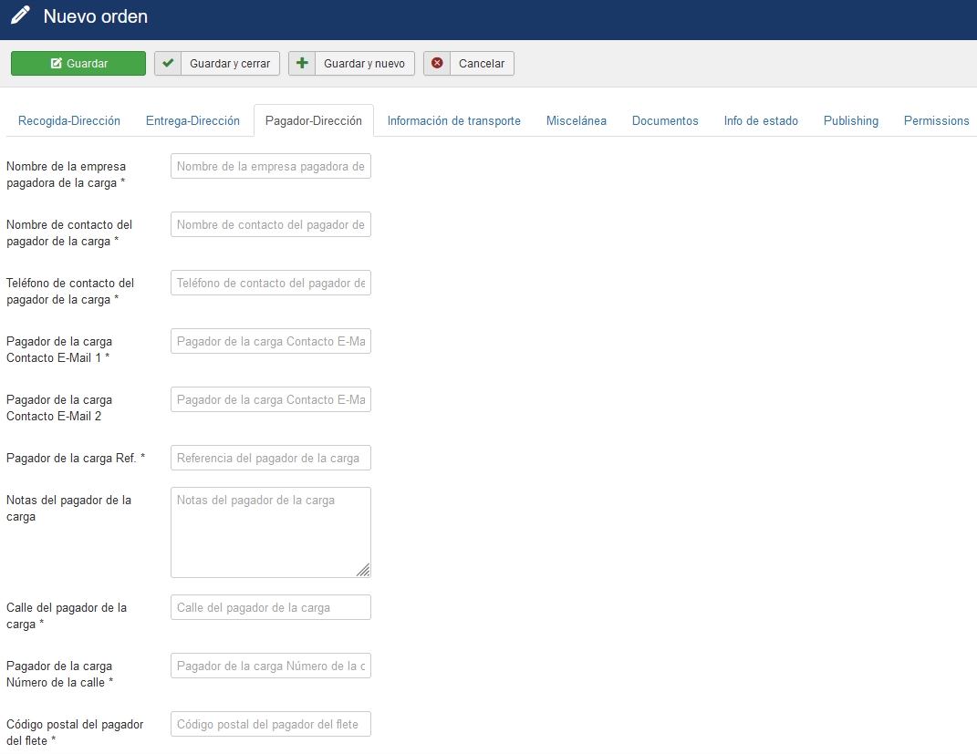Screen dimensions: 977x754
Task: Open the Permissions tab
Action: 936,120
